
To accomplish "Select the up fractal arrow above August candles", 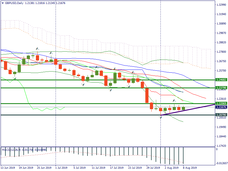I will click(x=174, y=101).
